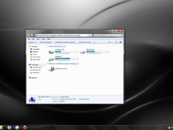The height and width of the screenshot is (130, 173).
Task: Click Uninstall or change a program
Action: (x=65, y=42)
